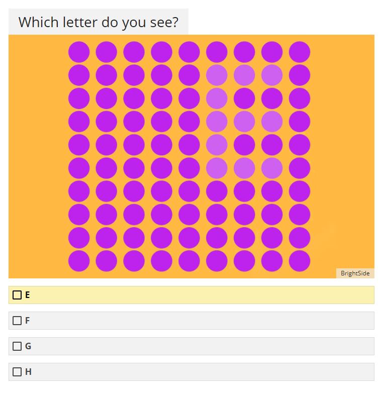Viewport: 384px width, 400px height.
Task: Select the yellow-highlighted E answer row
Action: pyautogui.click(x=191, y=295)
